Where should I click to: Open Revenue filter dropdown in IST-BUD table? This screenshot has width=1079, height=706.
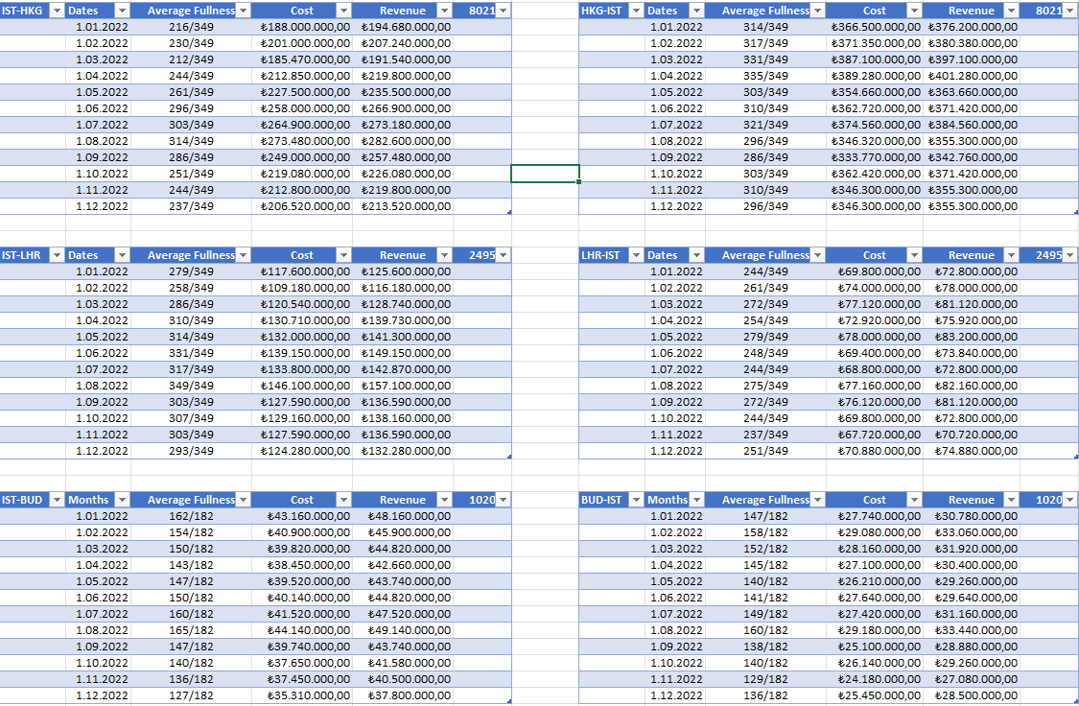tap(444, 499)
